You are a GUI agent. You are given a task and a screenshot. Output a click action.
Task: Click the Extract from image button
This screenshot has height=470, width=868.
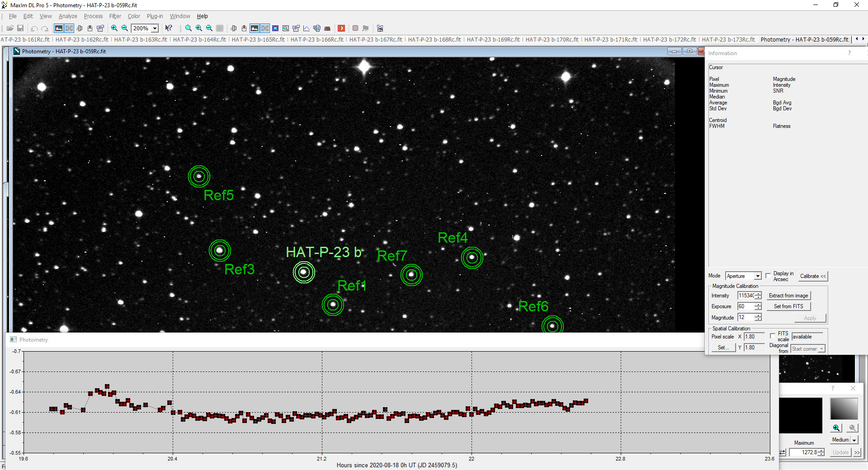(788, 296)
